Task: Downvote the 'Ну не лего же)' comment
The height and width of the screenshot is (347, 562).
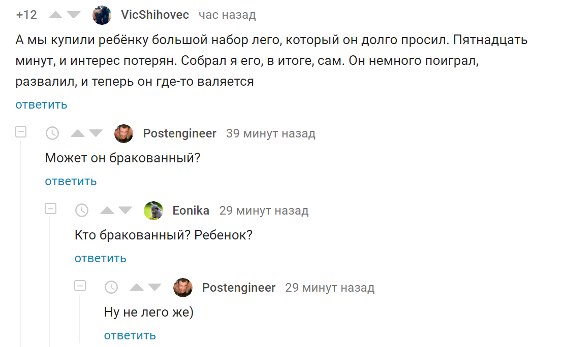Action: coord(155,287)
